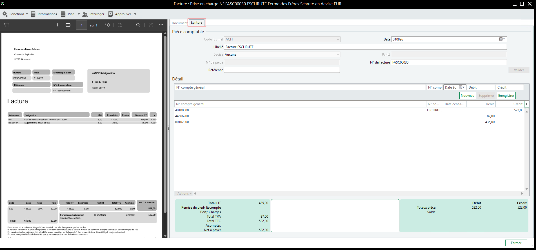536x250 pixels.
Task: Select the Ecriture tab
Action: pos(197,22)
